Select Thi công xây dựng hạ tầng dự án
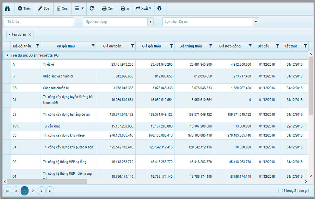This screenshot has height=199, width=315. click(68, 115)
